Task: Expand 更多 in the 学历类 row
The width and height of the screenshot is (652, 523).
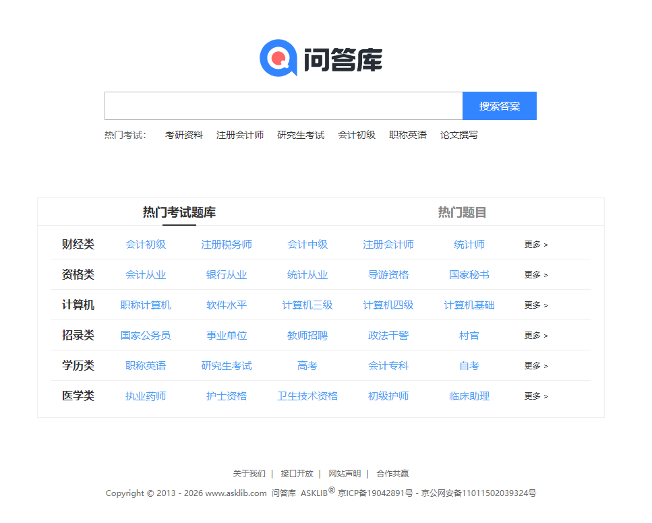Action: [536, 366]
